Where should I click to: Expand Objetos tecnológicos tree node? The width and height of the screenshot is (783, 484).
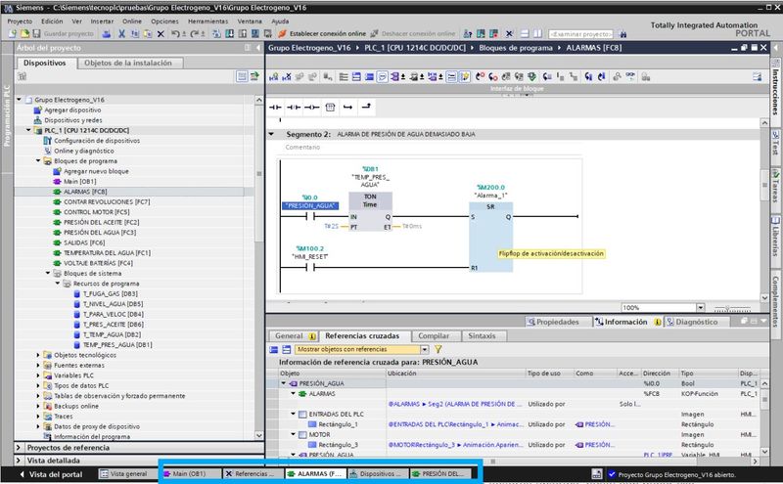pyautogui.click(x=38, y=355)
